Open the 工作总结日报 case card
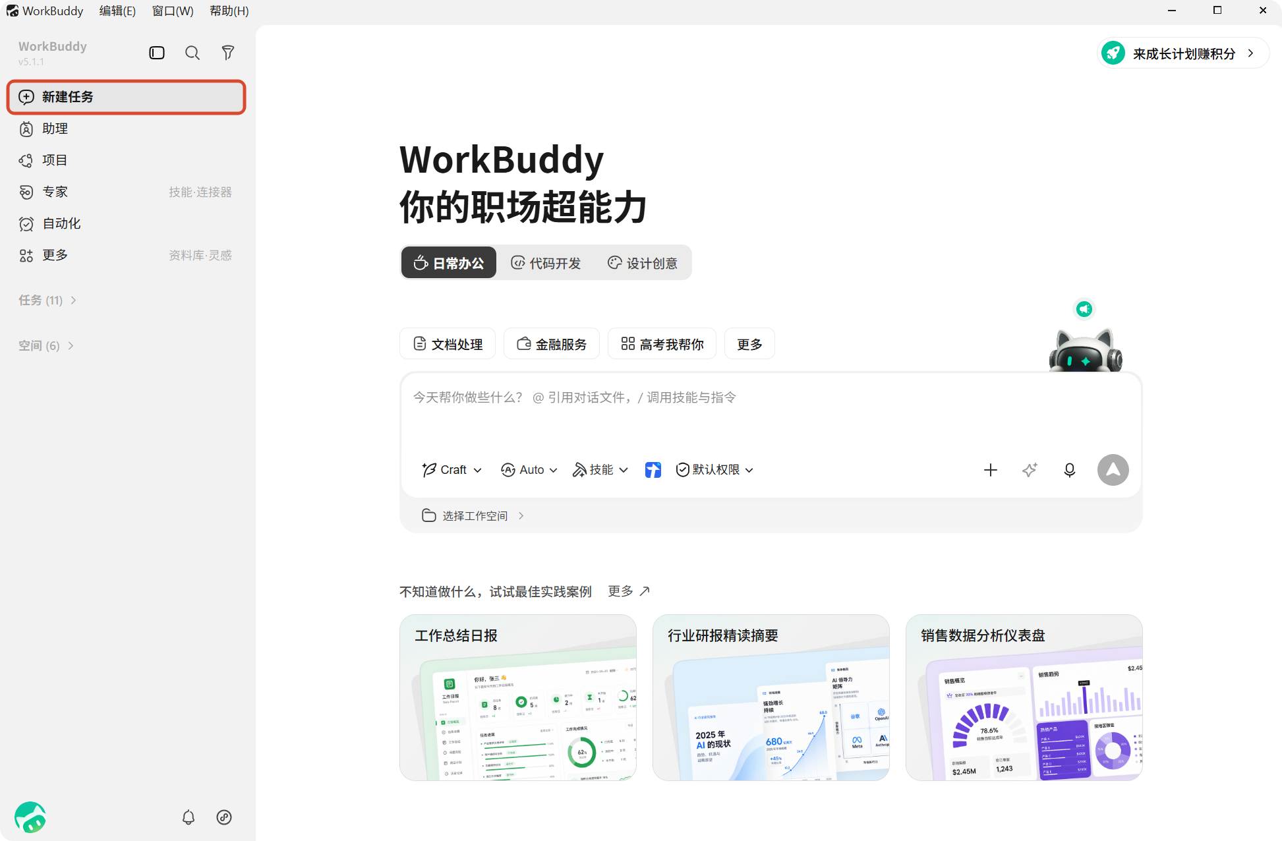Image resolution: width=1282 pixels, height=841 pixels. 518,697
